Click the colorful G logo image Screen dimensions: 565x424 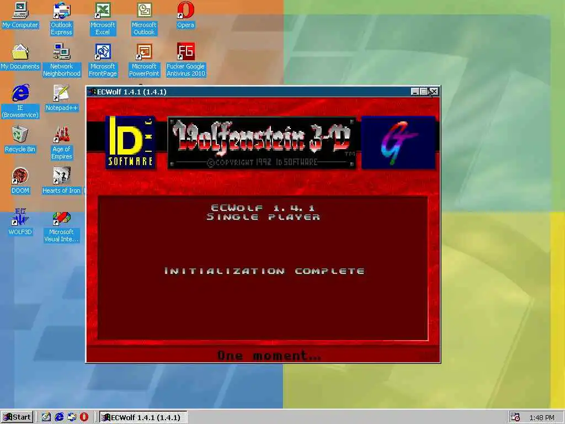pos(398,142)
